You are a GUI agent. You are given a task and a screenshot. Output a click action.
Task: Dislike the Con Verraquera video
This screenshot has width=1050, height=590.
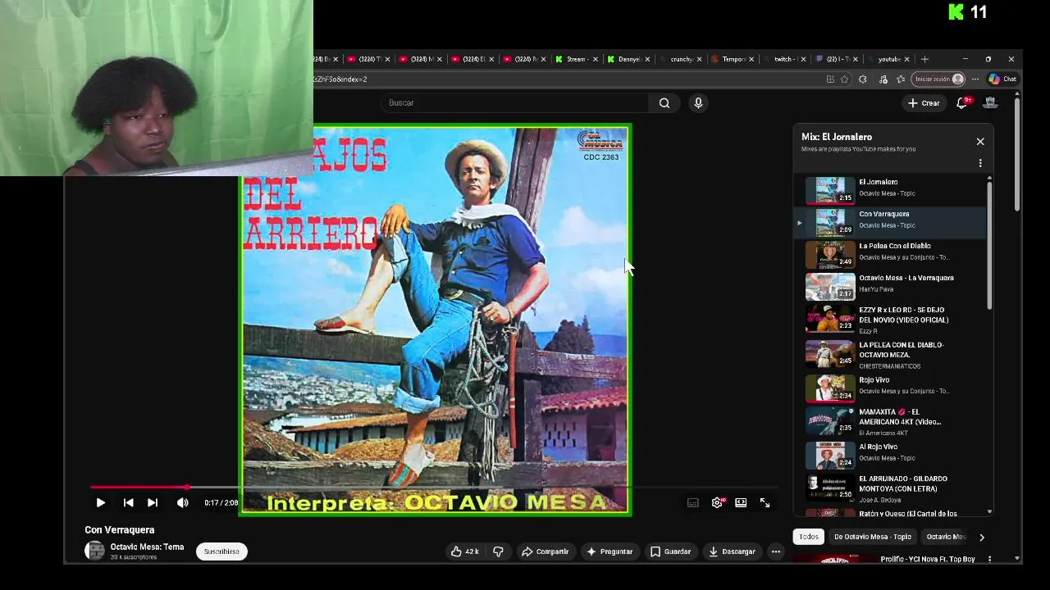(x=498, y=551)
